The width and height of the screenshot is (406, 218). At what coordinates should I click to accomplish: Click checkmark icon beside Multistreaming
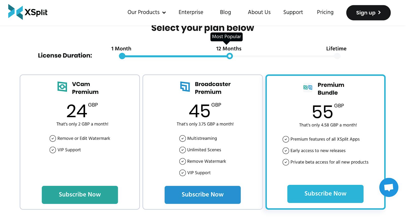(x=182, y=138)
